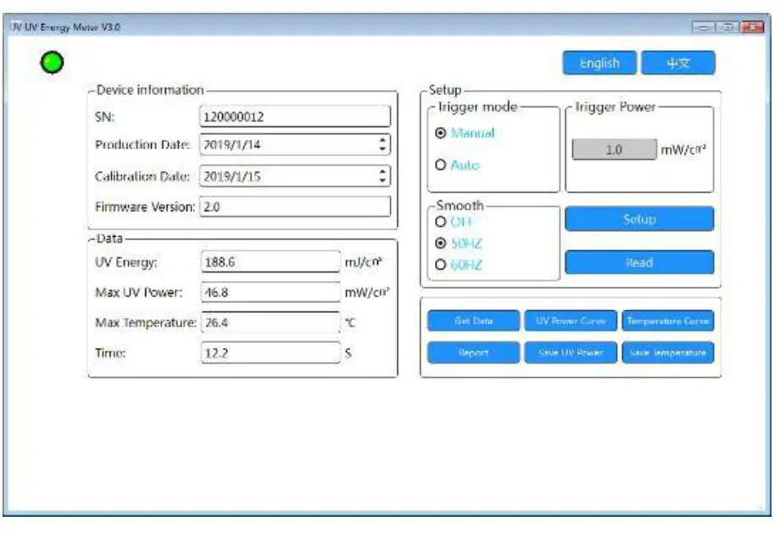Maximize the UV Energy Meter window
This screenshot has width=780, height=533.
click(727, 27)
